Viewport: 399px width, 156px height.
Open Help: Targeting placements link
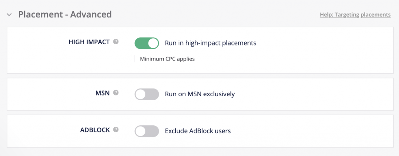point(355,15)
